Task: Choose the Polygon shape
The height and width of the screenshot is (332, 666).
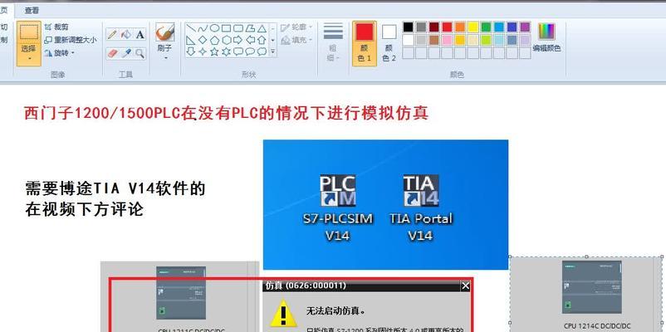Action: click(250, 28)
